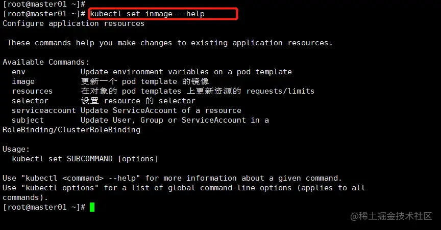This screenshot has height=230, width=441.
Task: Click the 'image' subcommand name
Action: [23, 81]
